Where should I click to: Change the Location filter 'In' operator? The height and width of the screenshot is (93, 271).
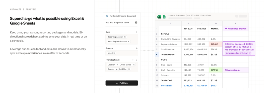[x=117, y=65]
